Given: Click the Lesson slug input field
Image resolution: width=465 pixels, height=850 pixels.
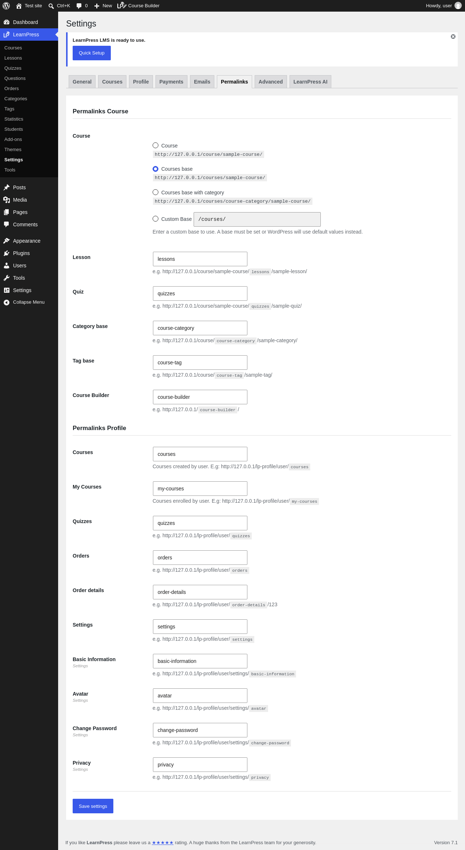Looking at the screenshot, I should [x=200, y=259].
